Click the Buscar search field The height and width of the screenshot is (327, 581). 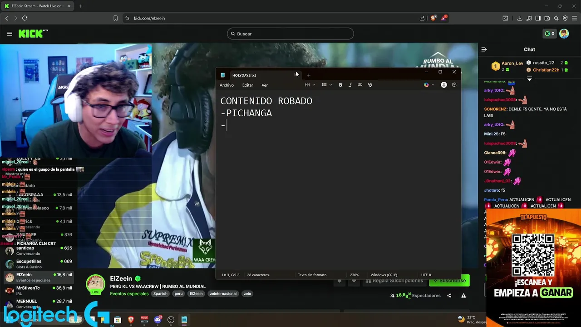290,34
